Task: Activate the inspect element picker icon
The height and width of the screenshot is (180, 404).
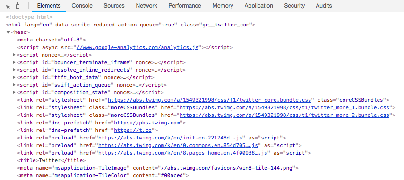Action: [x=7, y=6]
